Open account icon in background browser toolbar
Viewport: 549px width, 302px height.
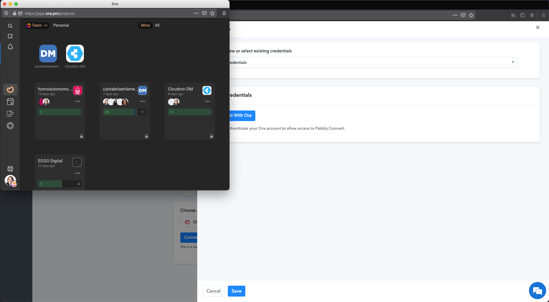click(x=532, y=15)
